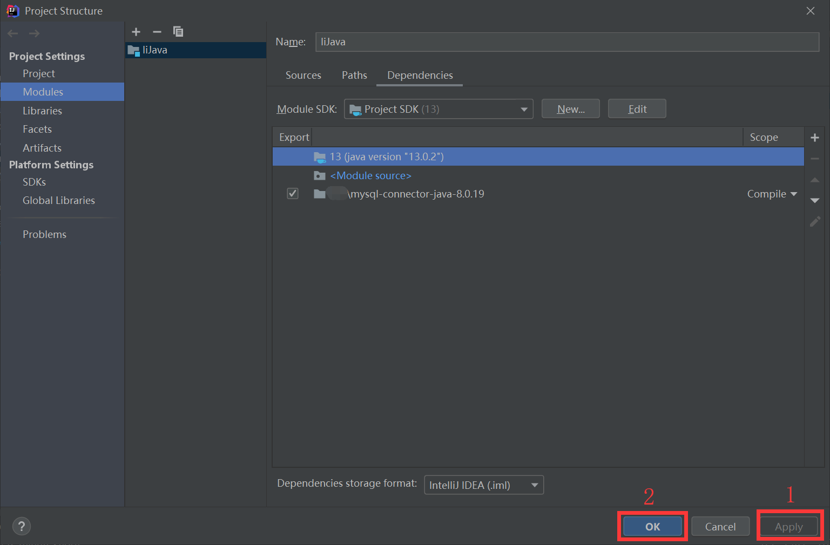Select the <Module source> row
The height and width of the screenshot is (545, 830).
point(538,175)
